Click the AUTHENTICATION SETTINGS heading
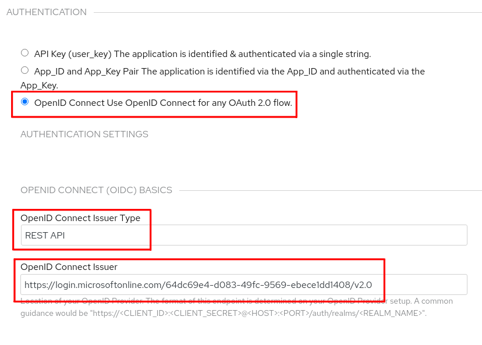Screen dimensions: 482x345 [x=84, y=134]
